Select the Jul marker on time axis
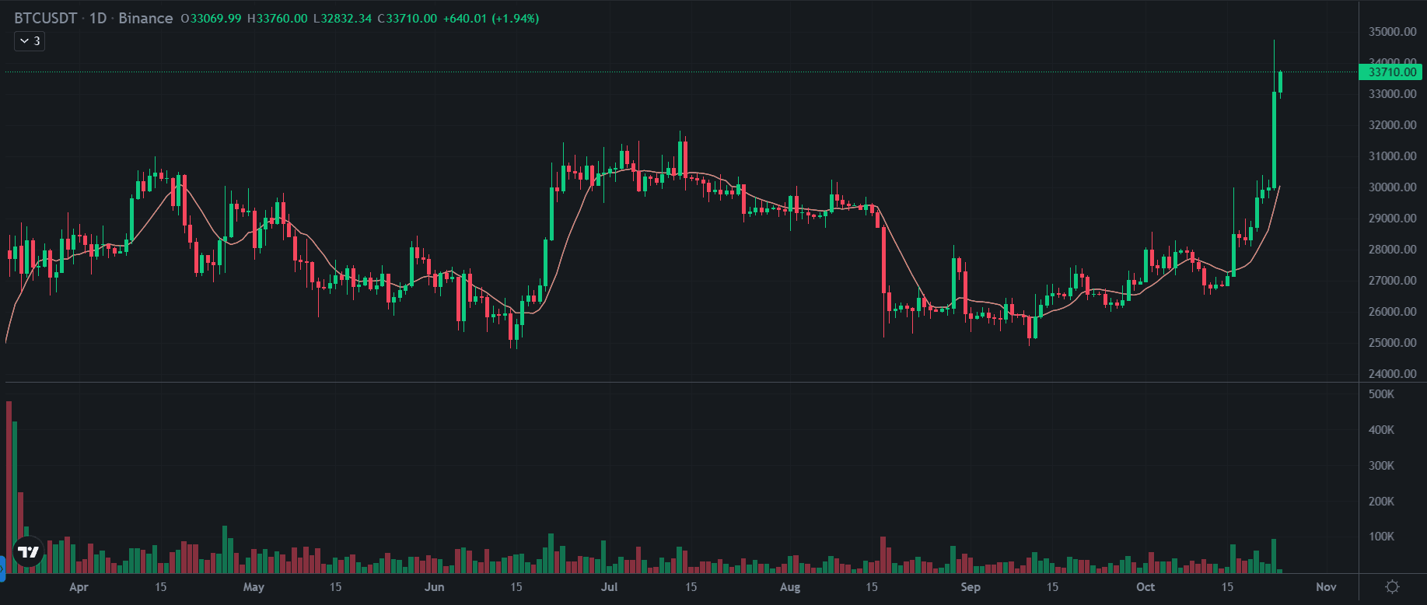 (610, 587)
